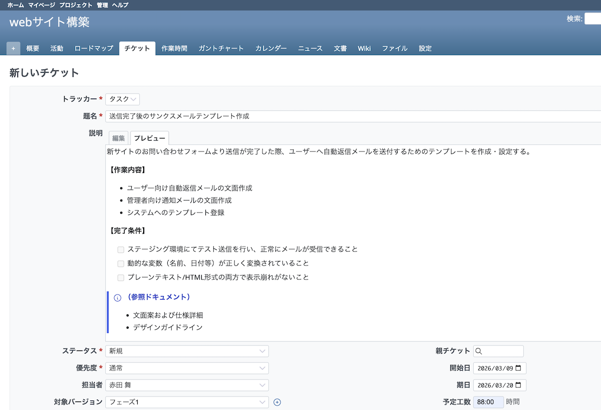Toggle the ステージング環境 test send checkbox

121,249
